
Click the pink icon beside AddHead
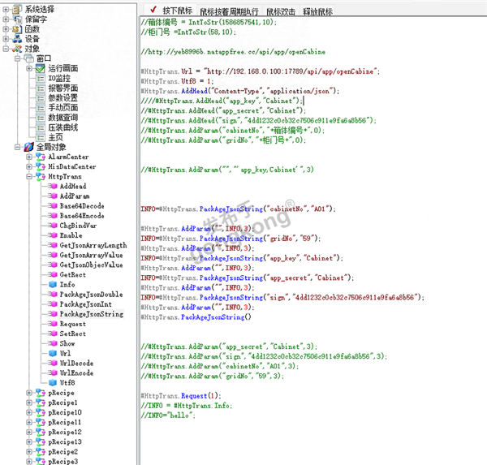click(52, 186)
